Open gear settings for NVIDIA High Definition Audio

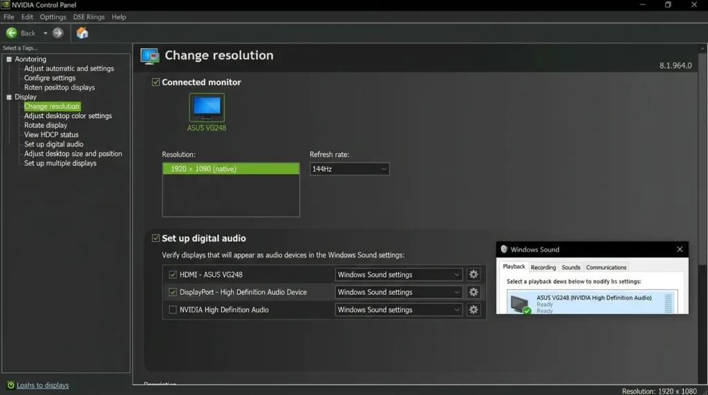click(473, 309)
